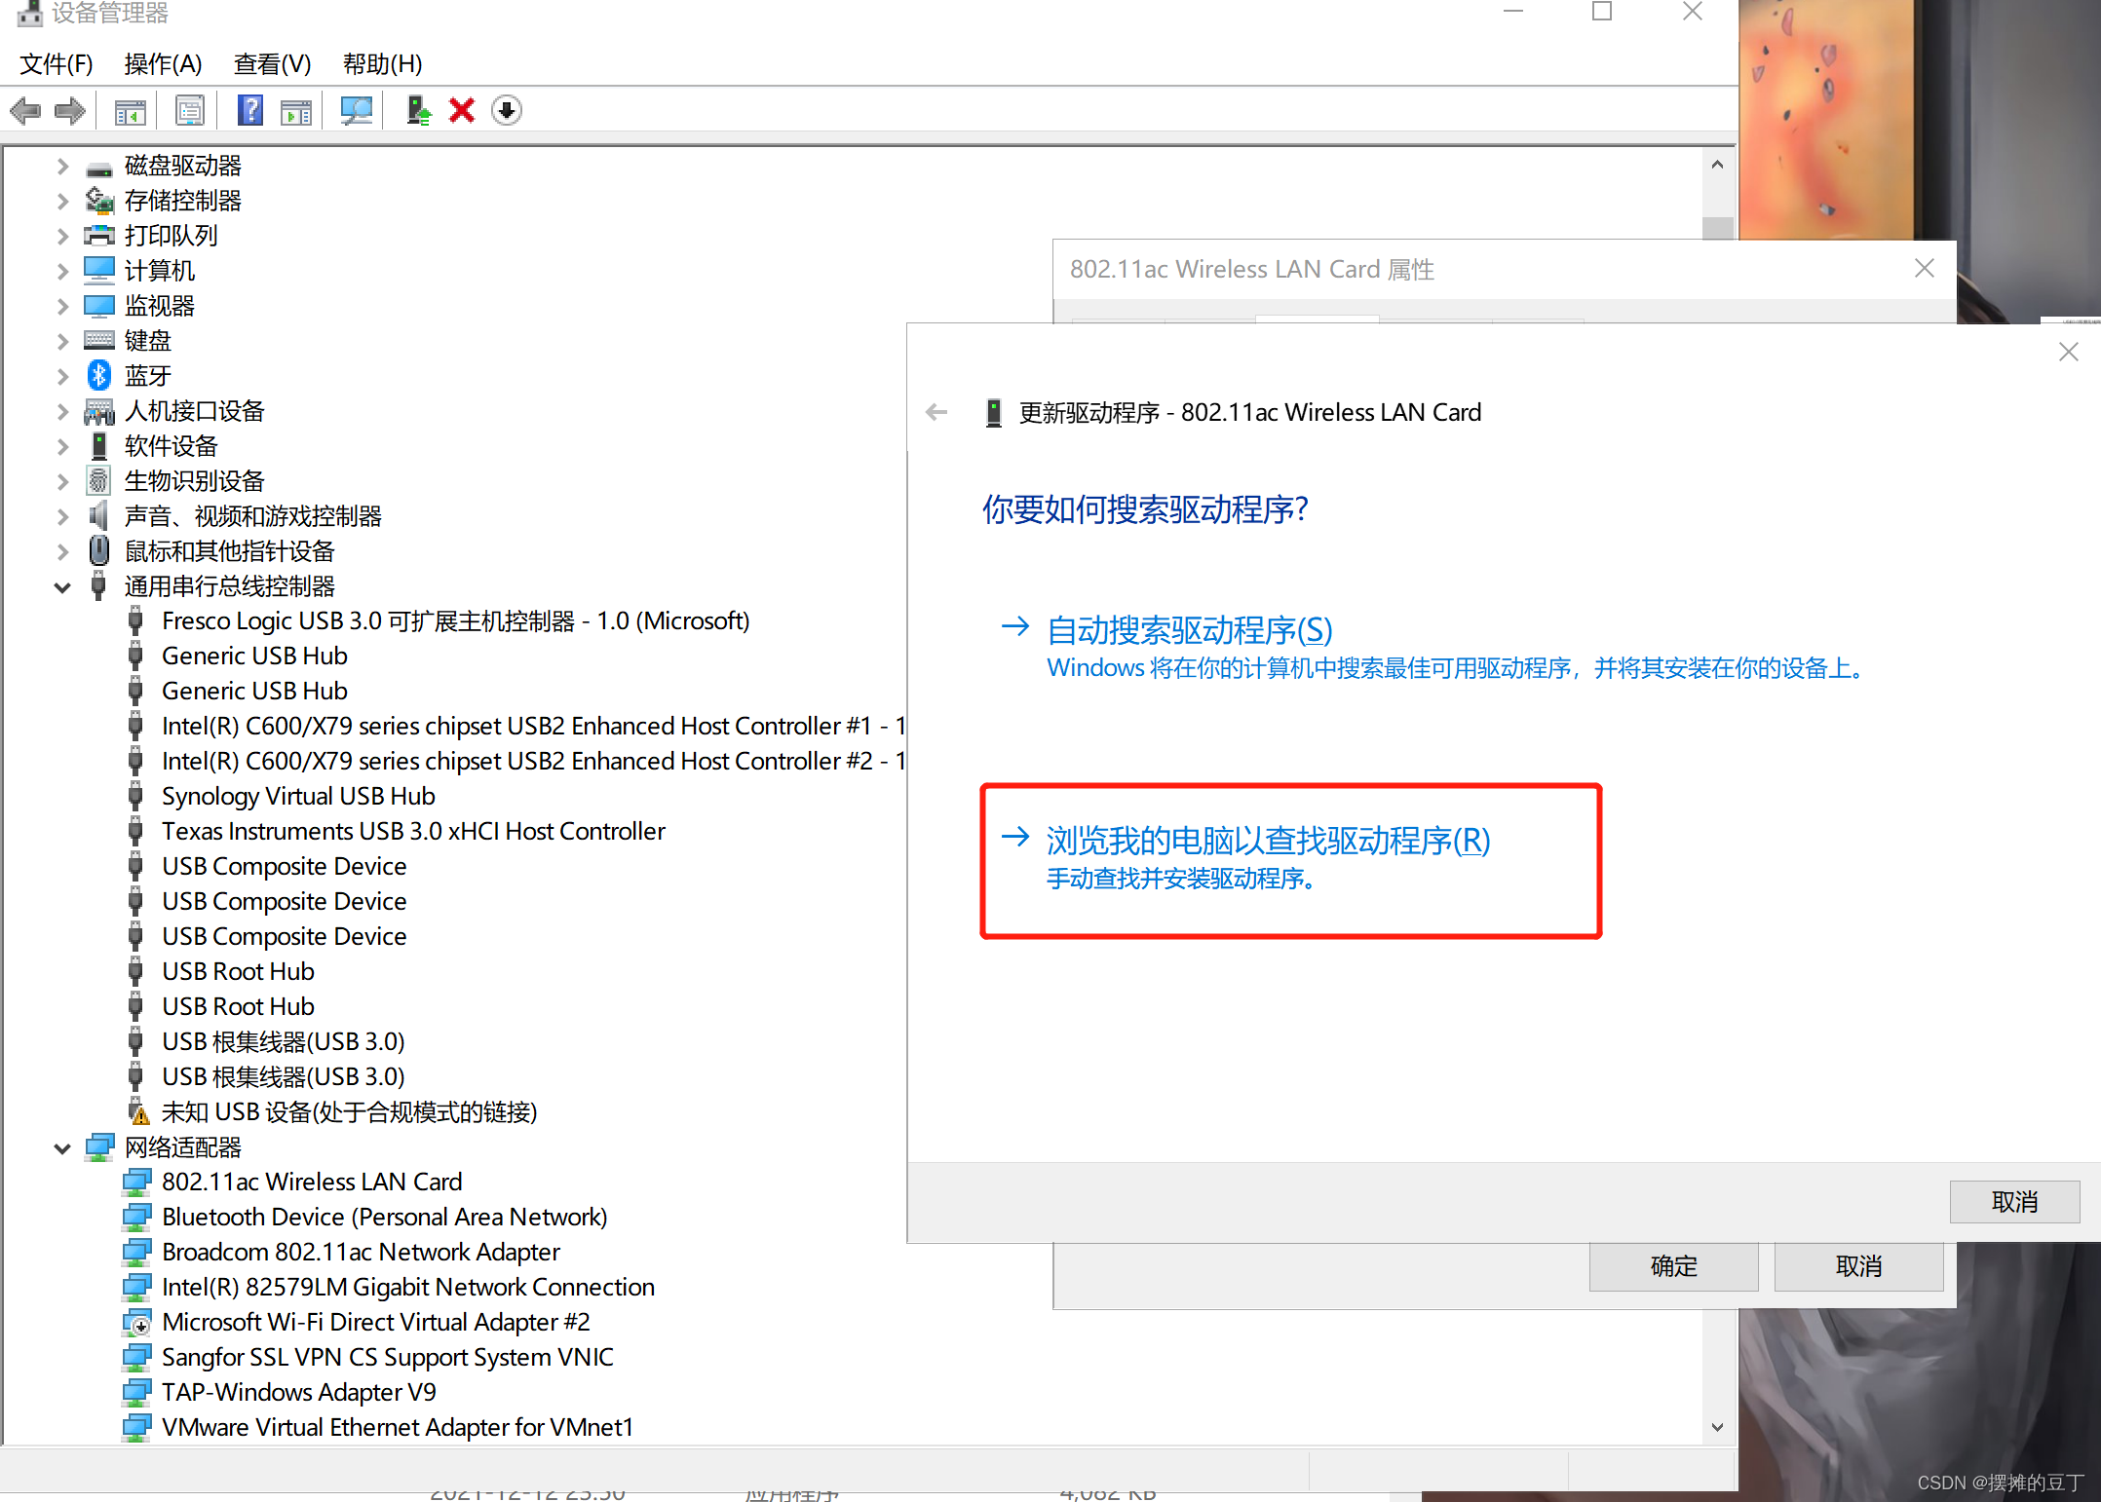Click the scan for hardware changes icon
This screenshot has height=1502, width=2101.
(356, 111)
